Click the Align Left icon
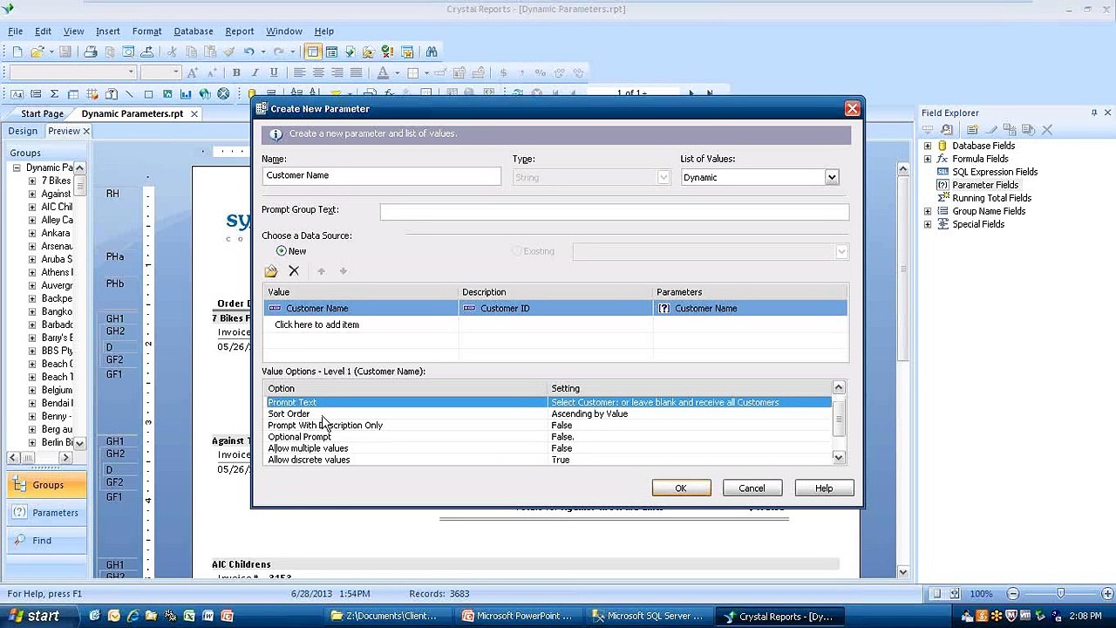 pos(299,72)
